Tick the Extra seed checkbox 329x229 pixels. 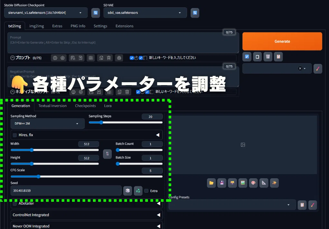(x=146, y=191)
